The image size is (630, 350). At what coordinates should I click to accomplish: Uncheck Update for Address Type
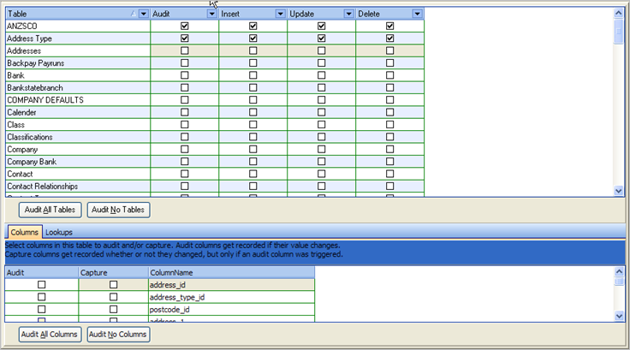pyautogui.click(x=322, y=39)
